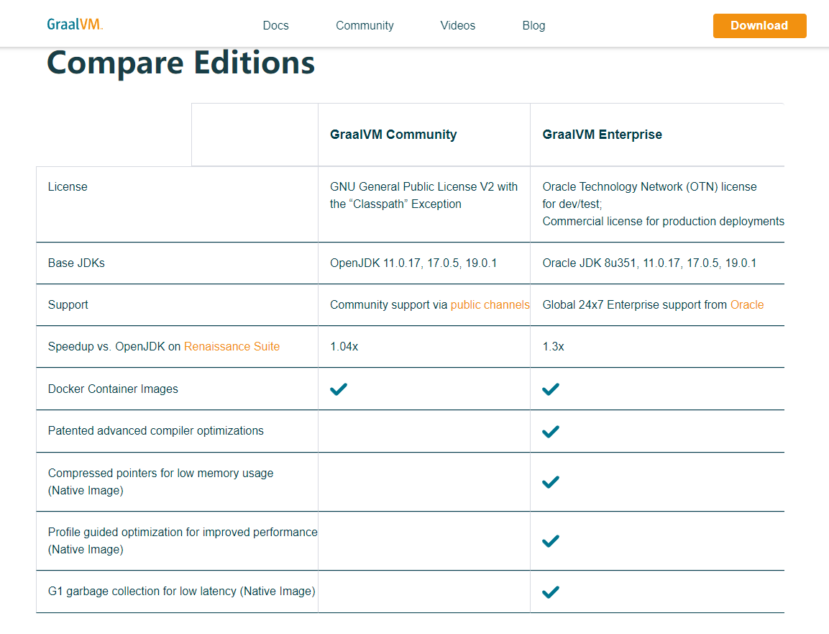
Task: Select the GraalVM Community column header
Action: 393,135
